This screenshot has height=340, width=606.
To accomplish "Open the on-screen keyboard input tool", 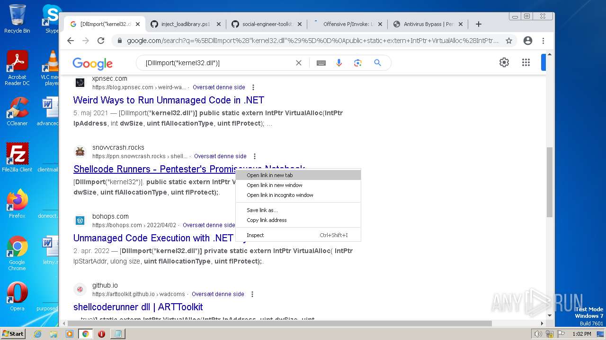I will point(321,63).
